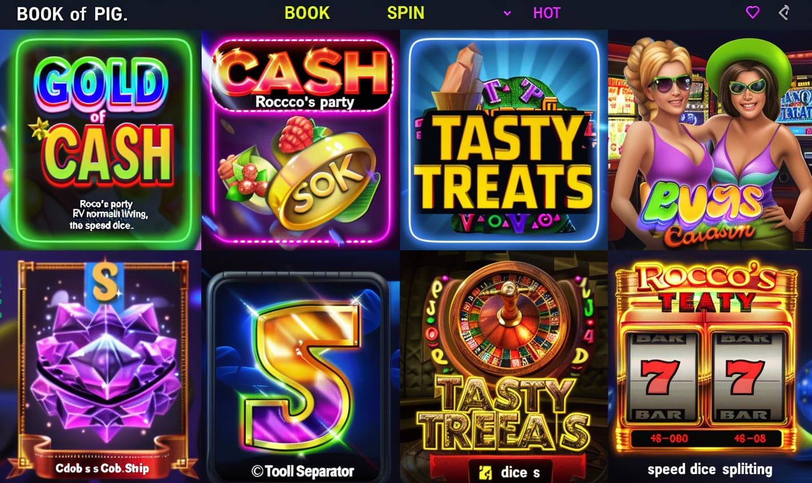The height and width of the screenshot is (483, 812).
Task: Launch the Tasty Treats blue-framed game
Action: click(504, 140)
